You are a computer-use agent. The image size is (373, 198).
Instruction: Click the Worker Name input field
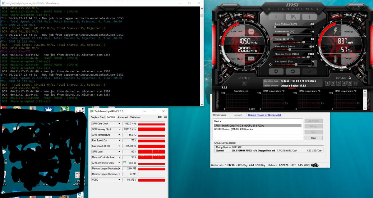tap(240, 115)
